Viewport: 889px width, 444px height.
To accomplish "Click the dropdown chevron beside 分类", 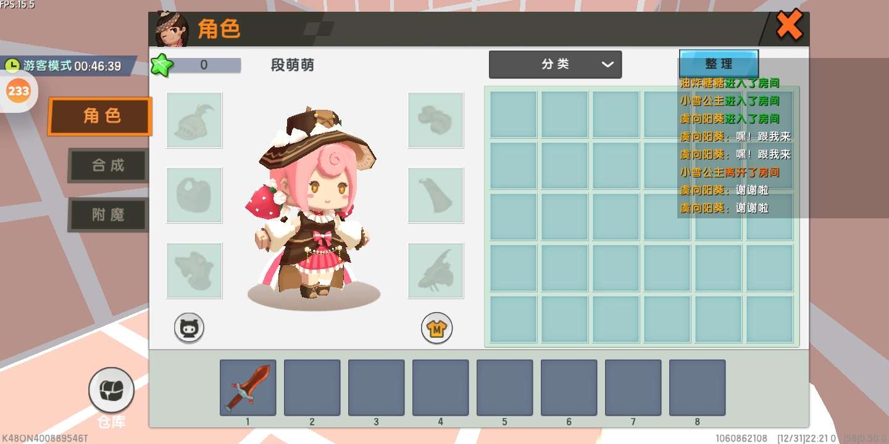I will click(607, 64).
